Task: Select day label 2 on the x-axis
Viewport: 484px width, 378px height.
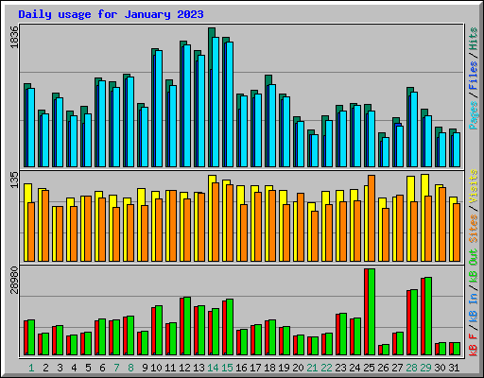Action: (x=45, y=368)
